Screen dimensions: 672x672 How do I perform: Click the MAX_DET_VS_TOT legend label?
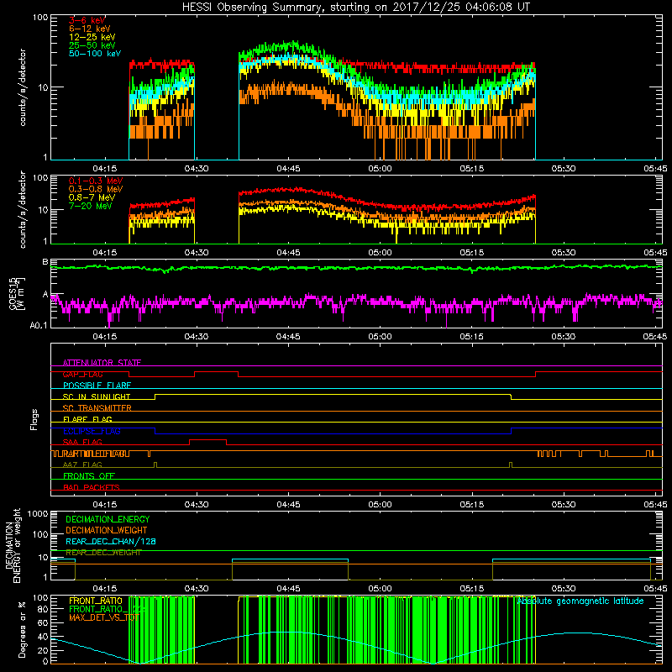click(104, 617)
